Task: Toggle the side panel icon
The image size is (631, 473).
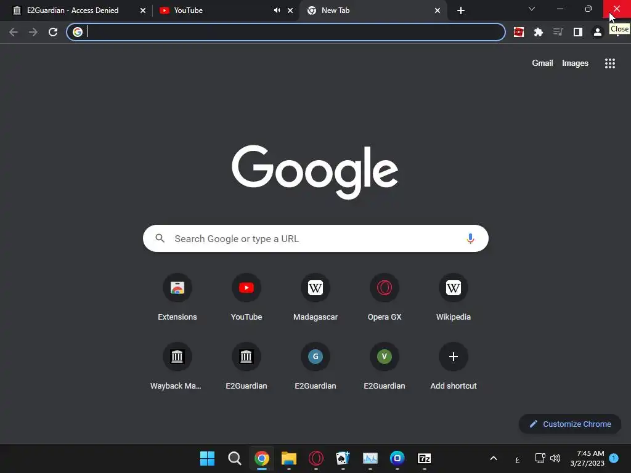Action: pos(578,32)
